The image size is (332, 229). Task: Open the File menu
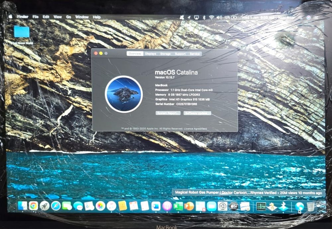coord(36,17)
